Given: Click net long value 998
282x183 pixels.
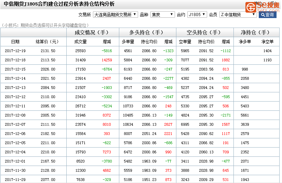Looking at the screenshot, I should coord(245,69).
